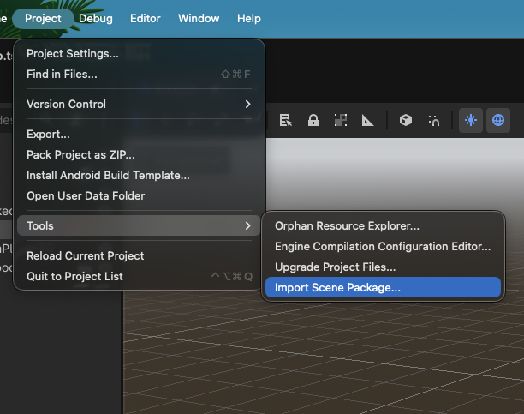This screenshot has width=524, height=414.
Task: Open Engine Compilation Configuration Editor...
Action: point(383,246)
